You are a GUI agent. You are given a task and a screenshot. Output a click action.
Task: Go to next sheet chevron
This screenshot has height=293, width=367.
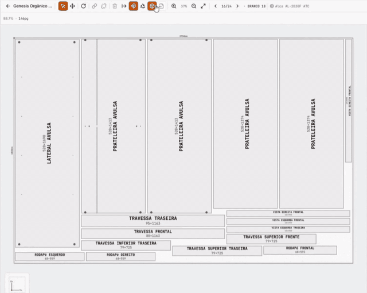tap(237, 6)
